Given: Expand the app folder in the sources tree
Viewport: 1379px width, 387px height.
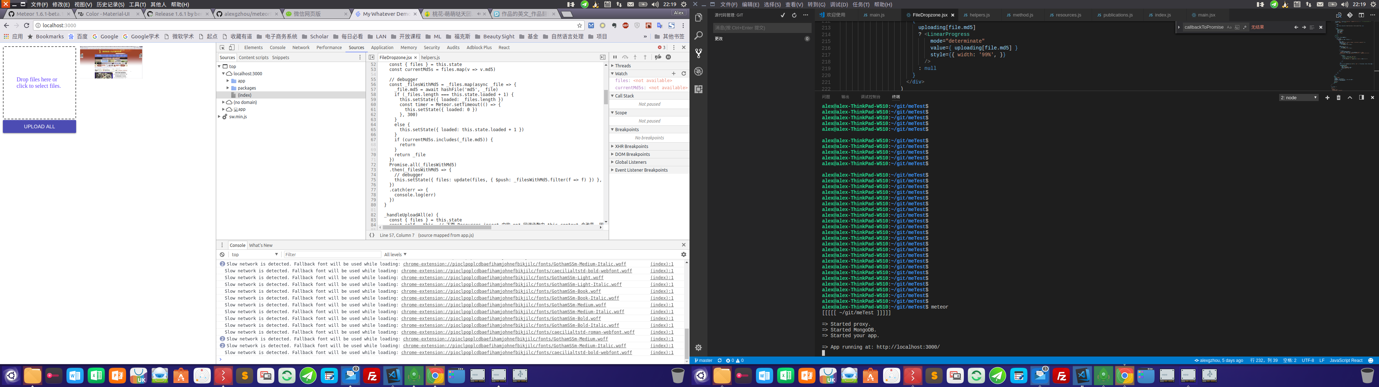Looking at the screenshot, I should coord(228,81).
